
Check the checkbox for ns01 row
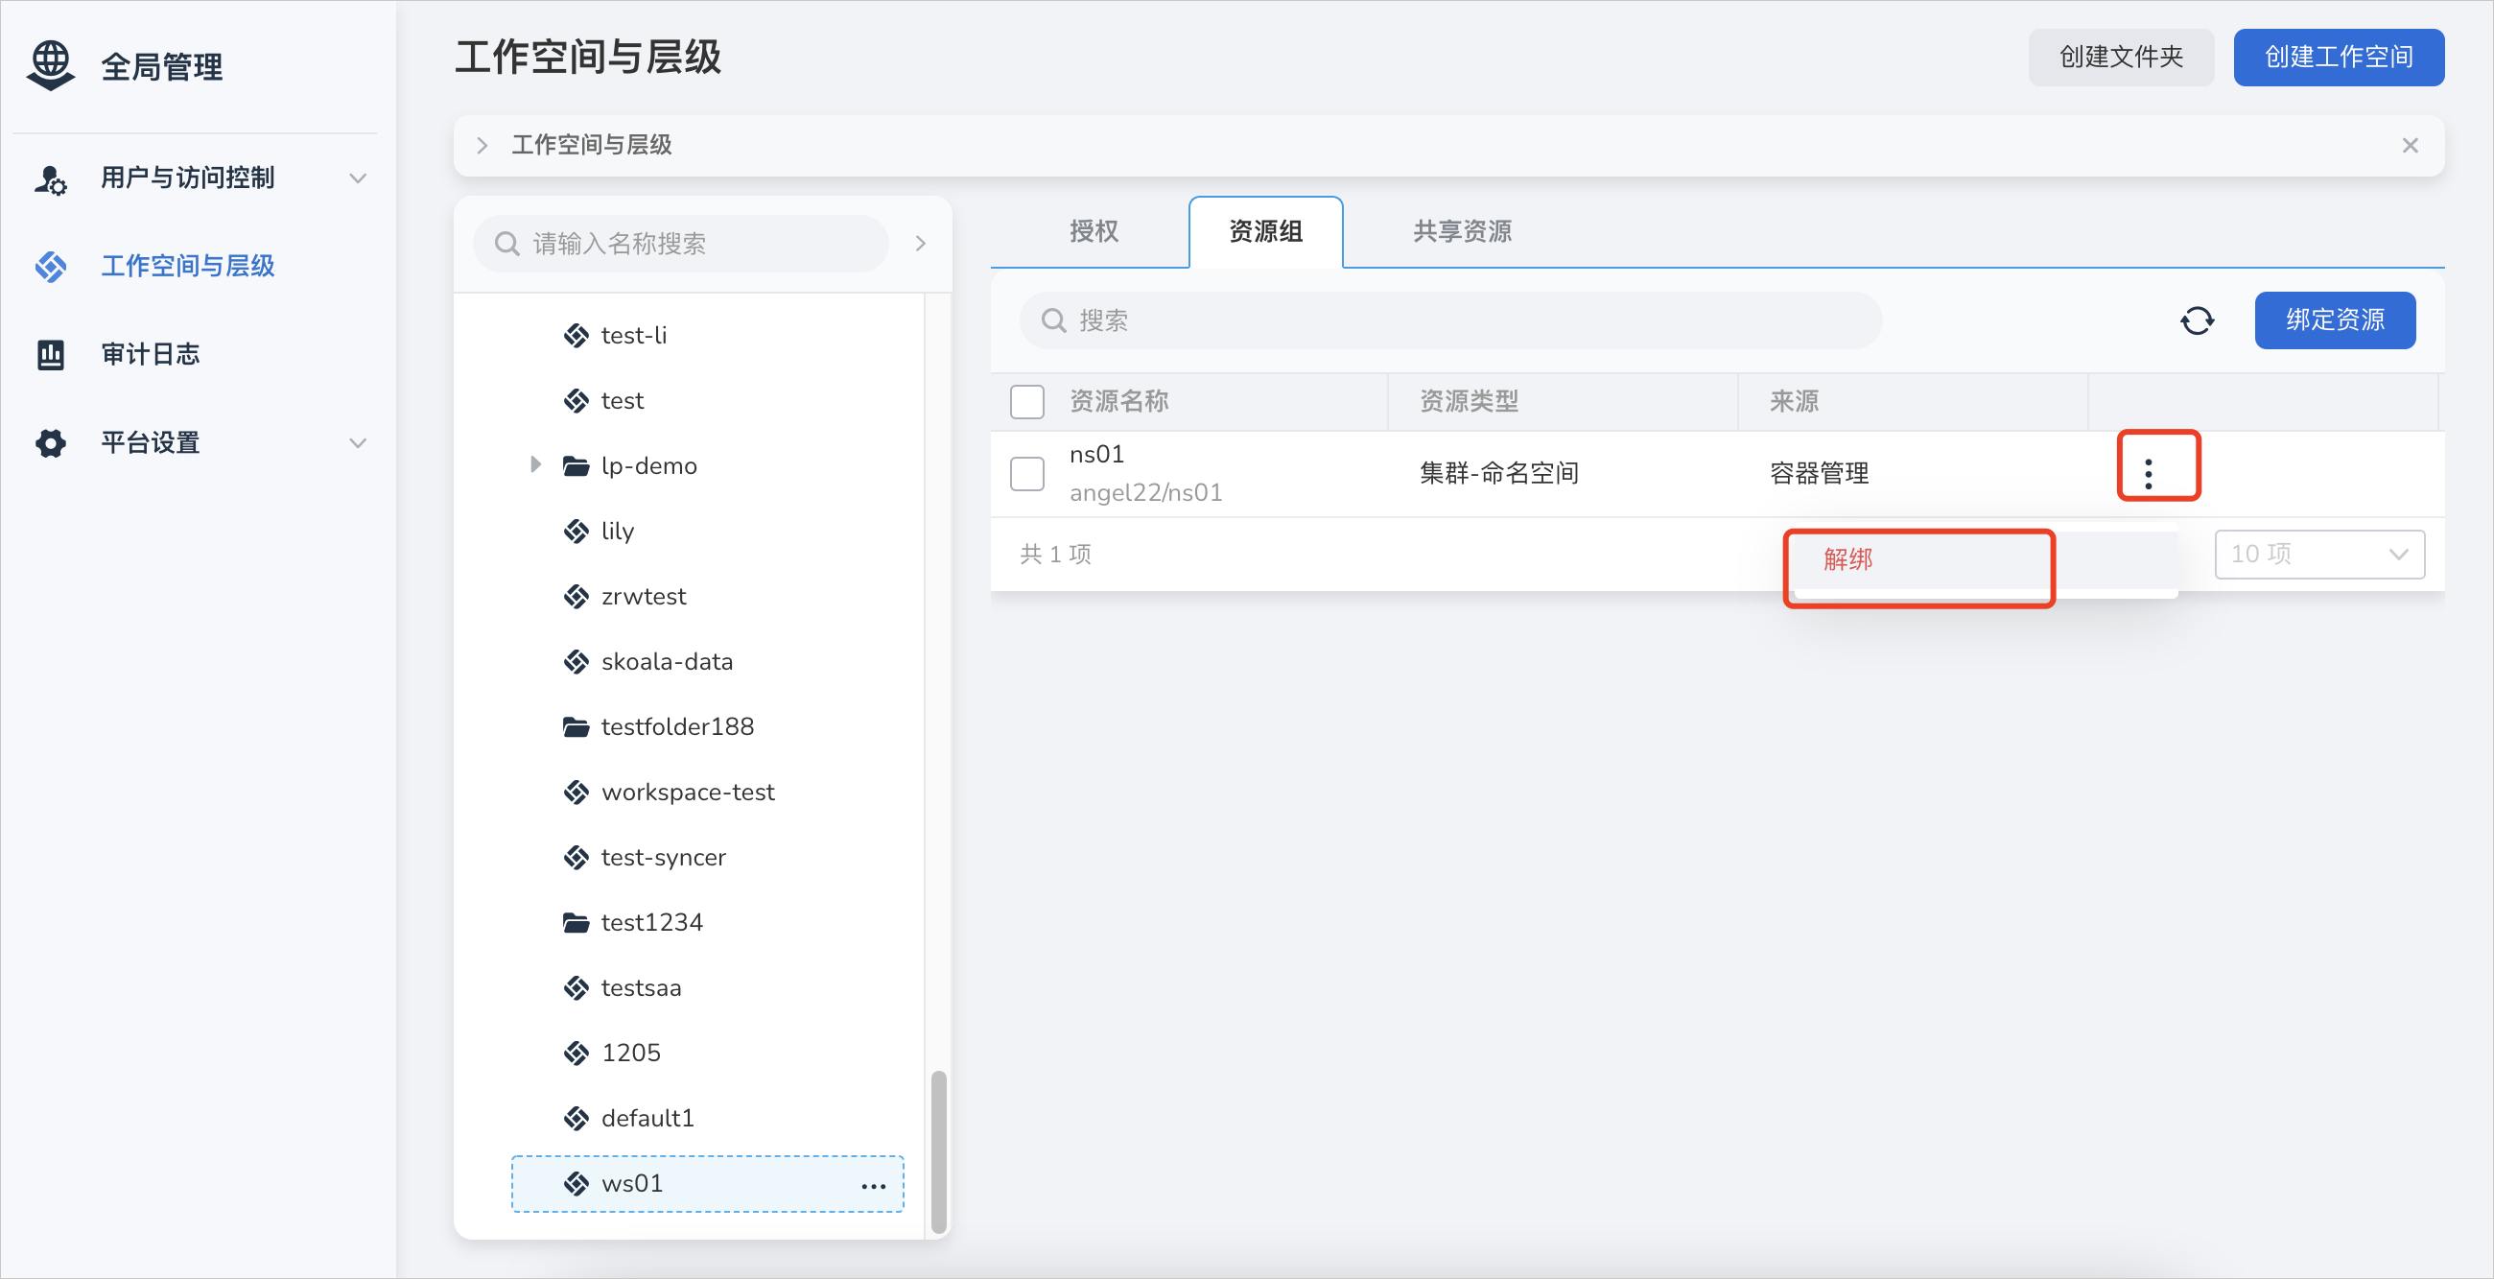[x=1026, y=473]
